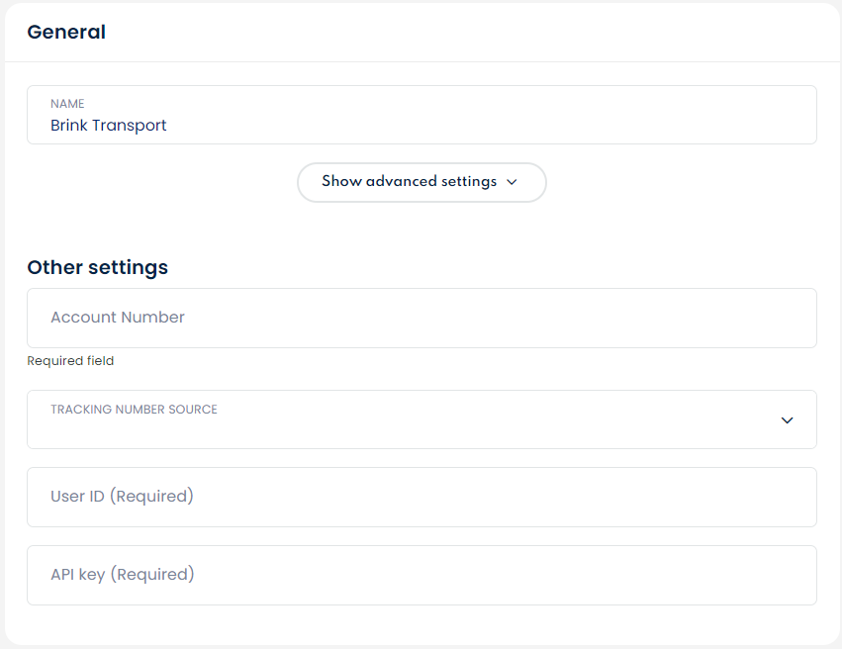Click the Account Number placeholder text

point(118,318)
